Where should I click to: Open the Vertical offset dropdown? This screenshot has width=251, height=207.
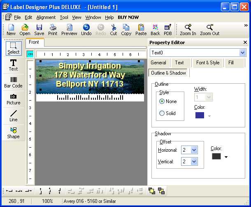point(194,161)
